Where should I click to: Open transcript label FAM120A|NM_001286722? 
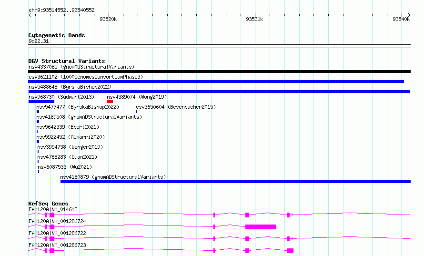tap(57, 233)
